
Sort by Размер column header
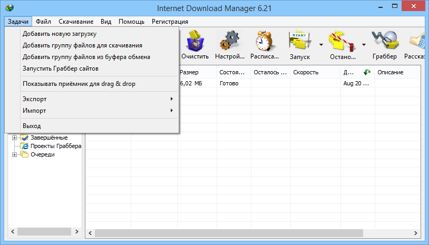197,72
